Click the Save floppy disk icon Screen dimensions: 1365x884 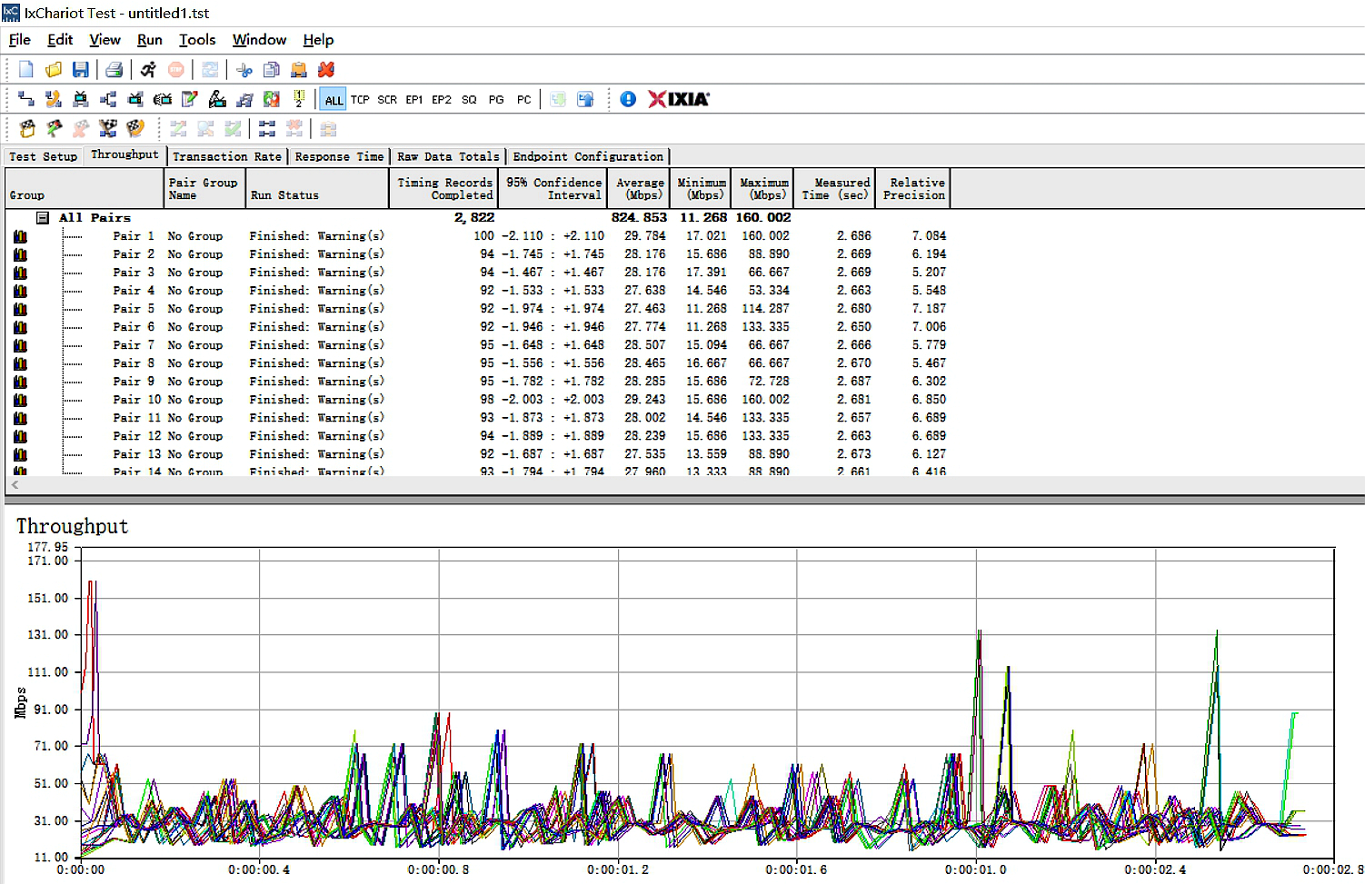pyautogui.click(x=81, y=70)
